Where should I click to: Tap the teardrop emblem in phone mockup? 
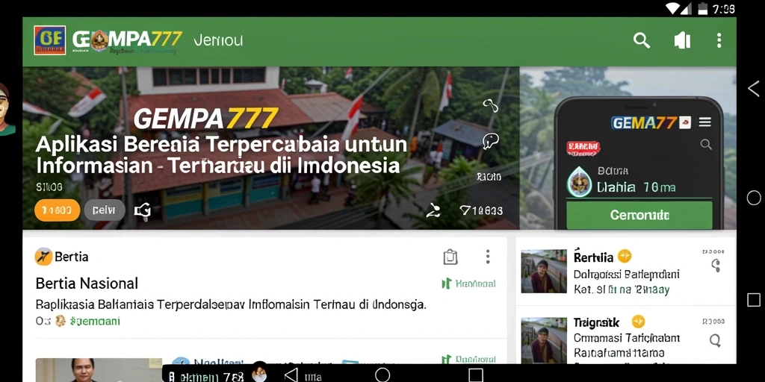tap(579, 184)
